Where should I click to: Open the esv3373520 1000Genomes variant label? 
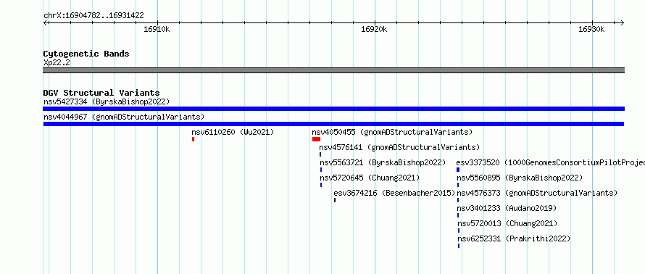pyautogui.click(x=550, y=162)
